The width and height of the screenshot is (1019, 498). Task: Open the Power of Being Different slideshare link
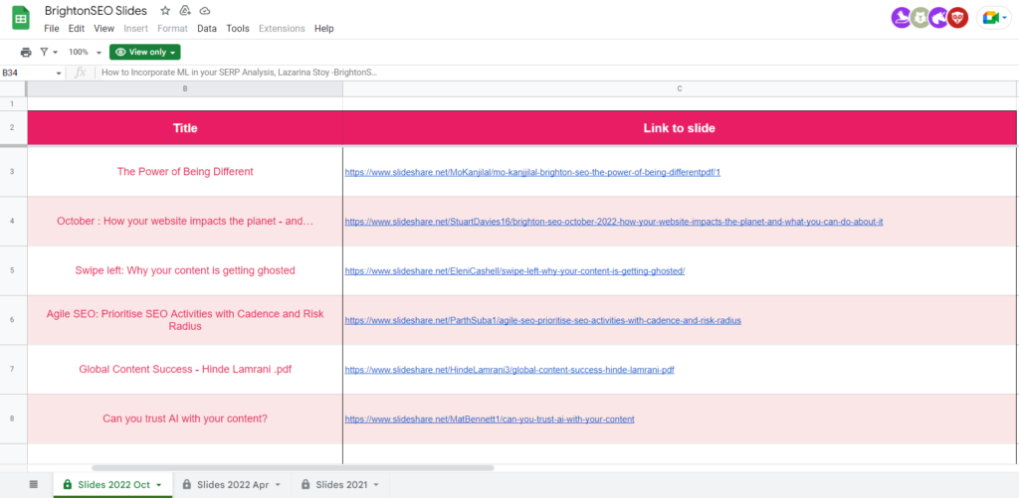click(x=532, y=173)
